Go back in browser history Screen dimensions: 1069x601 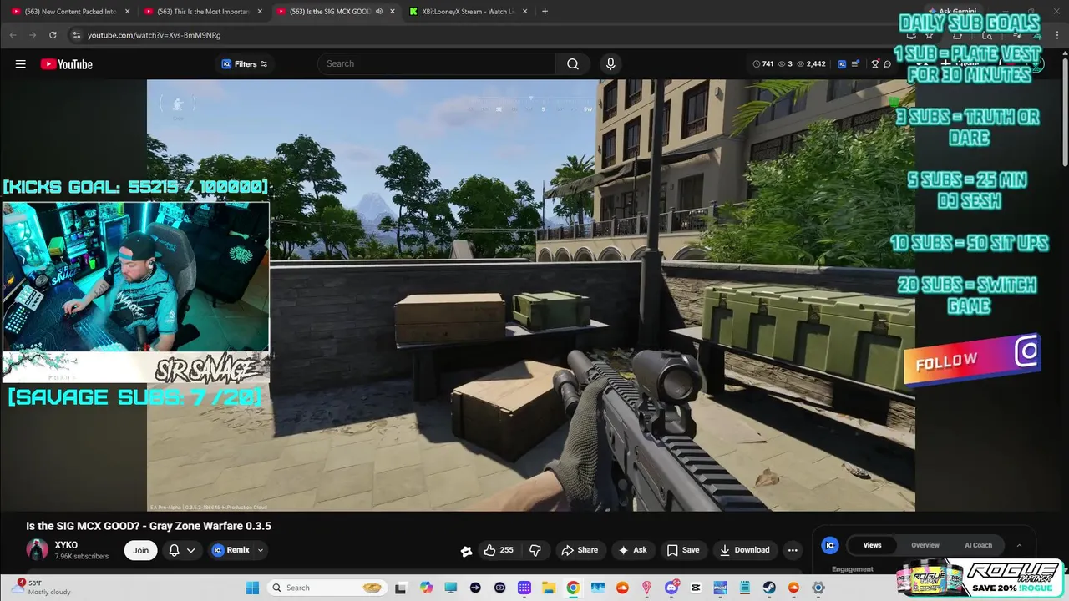tap(13, 35)
